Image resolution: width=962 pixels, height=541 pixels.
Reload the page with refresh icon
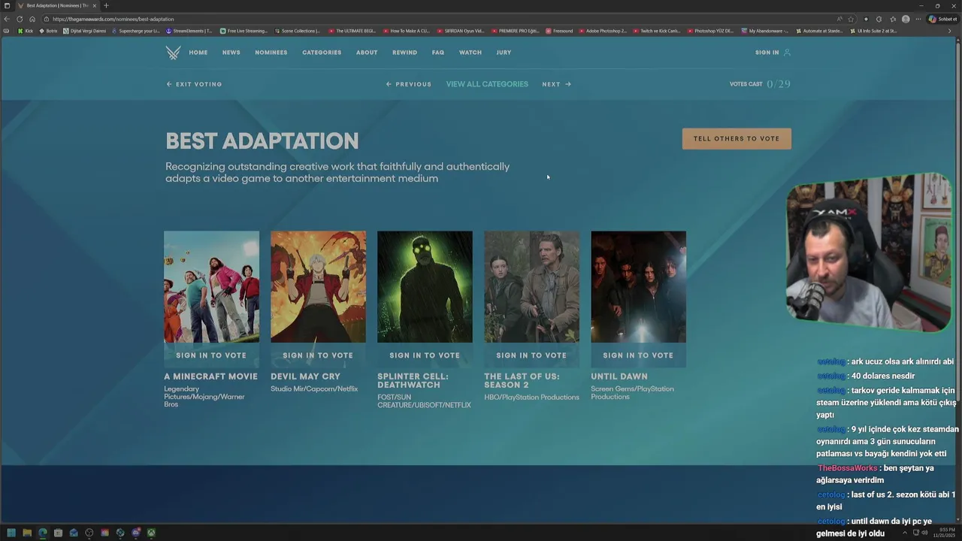20,19
